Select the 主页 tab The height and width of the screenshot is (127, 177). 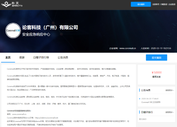8,58
